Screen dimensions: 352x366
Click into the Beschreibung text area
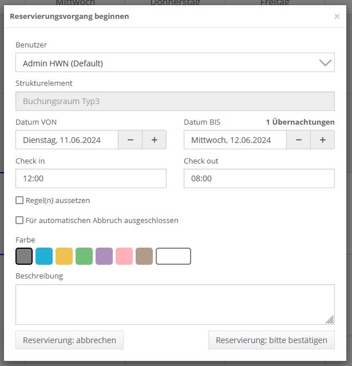[x=175, y=304]
